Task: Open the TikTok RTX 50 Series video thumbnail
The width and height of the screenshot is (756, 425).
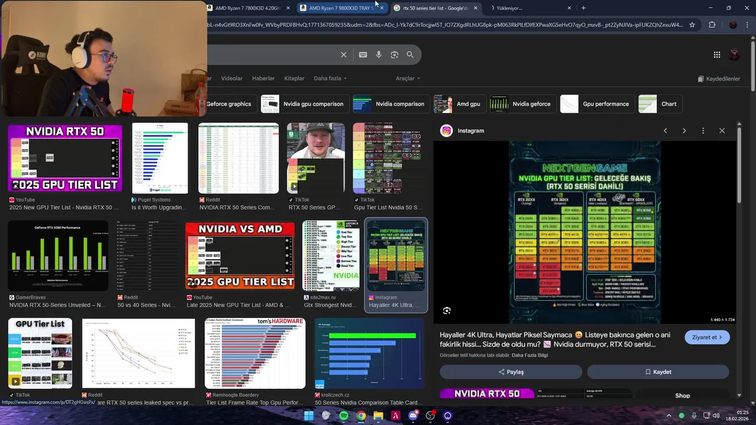Action: pos(315,158)
